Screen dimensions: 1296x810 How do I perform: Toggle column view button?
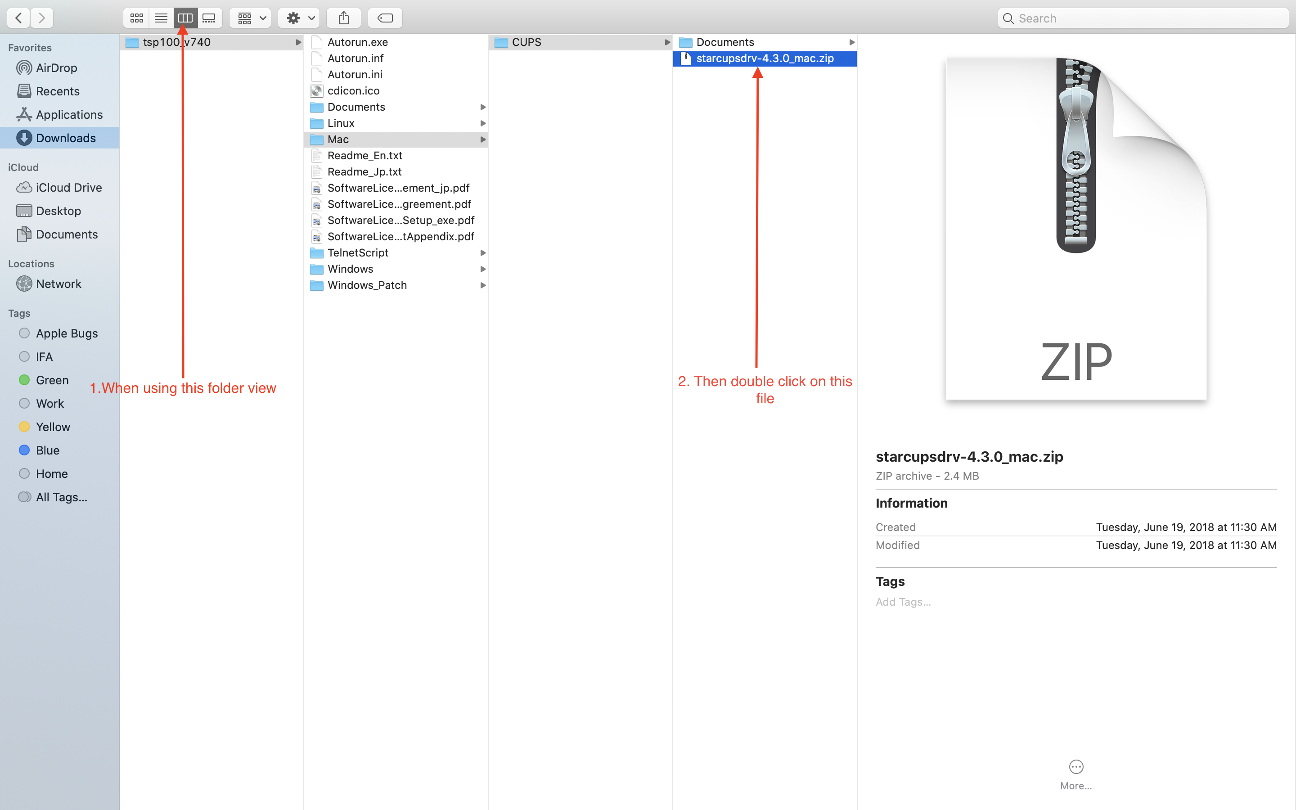(x=185, y=18)
